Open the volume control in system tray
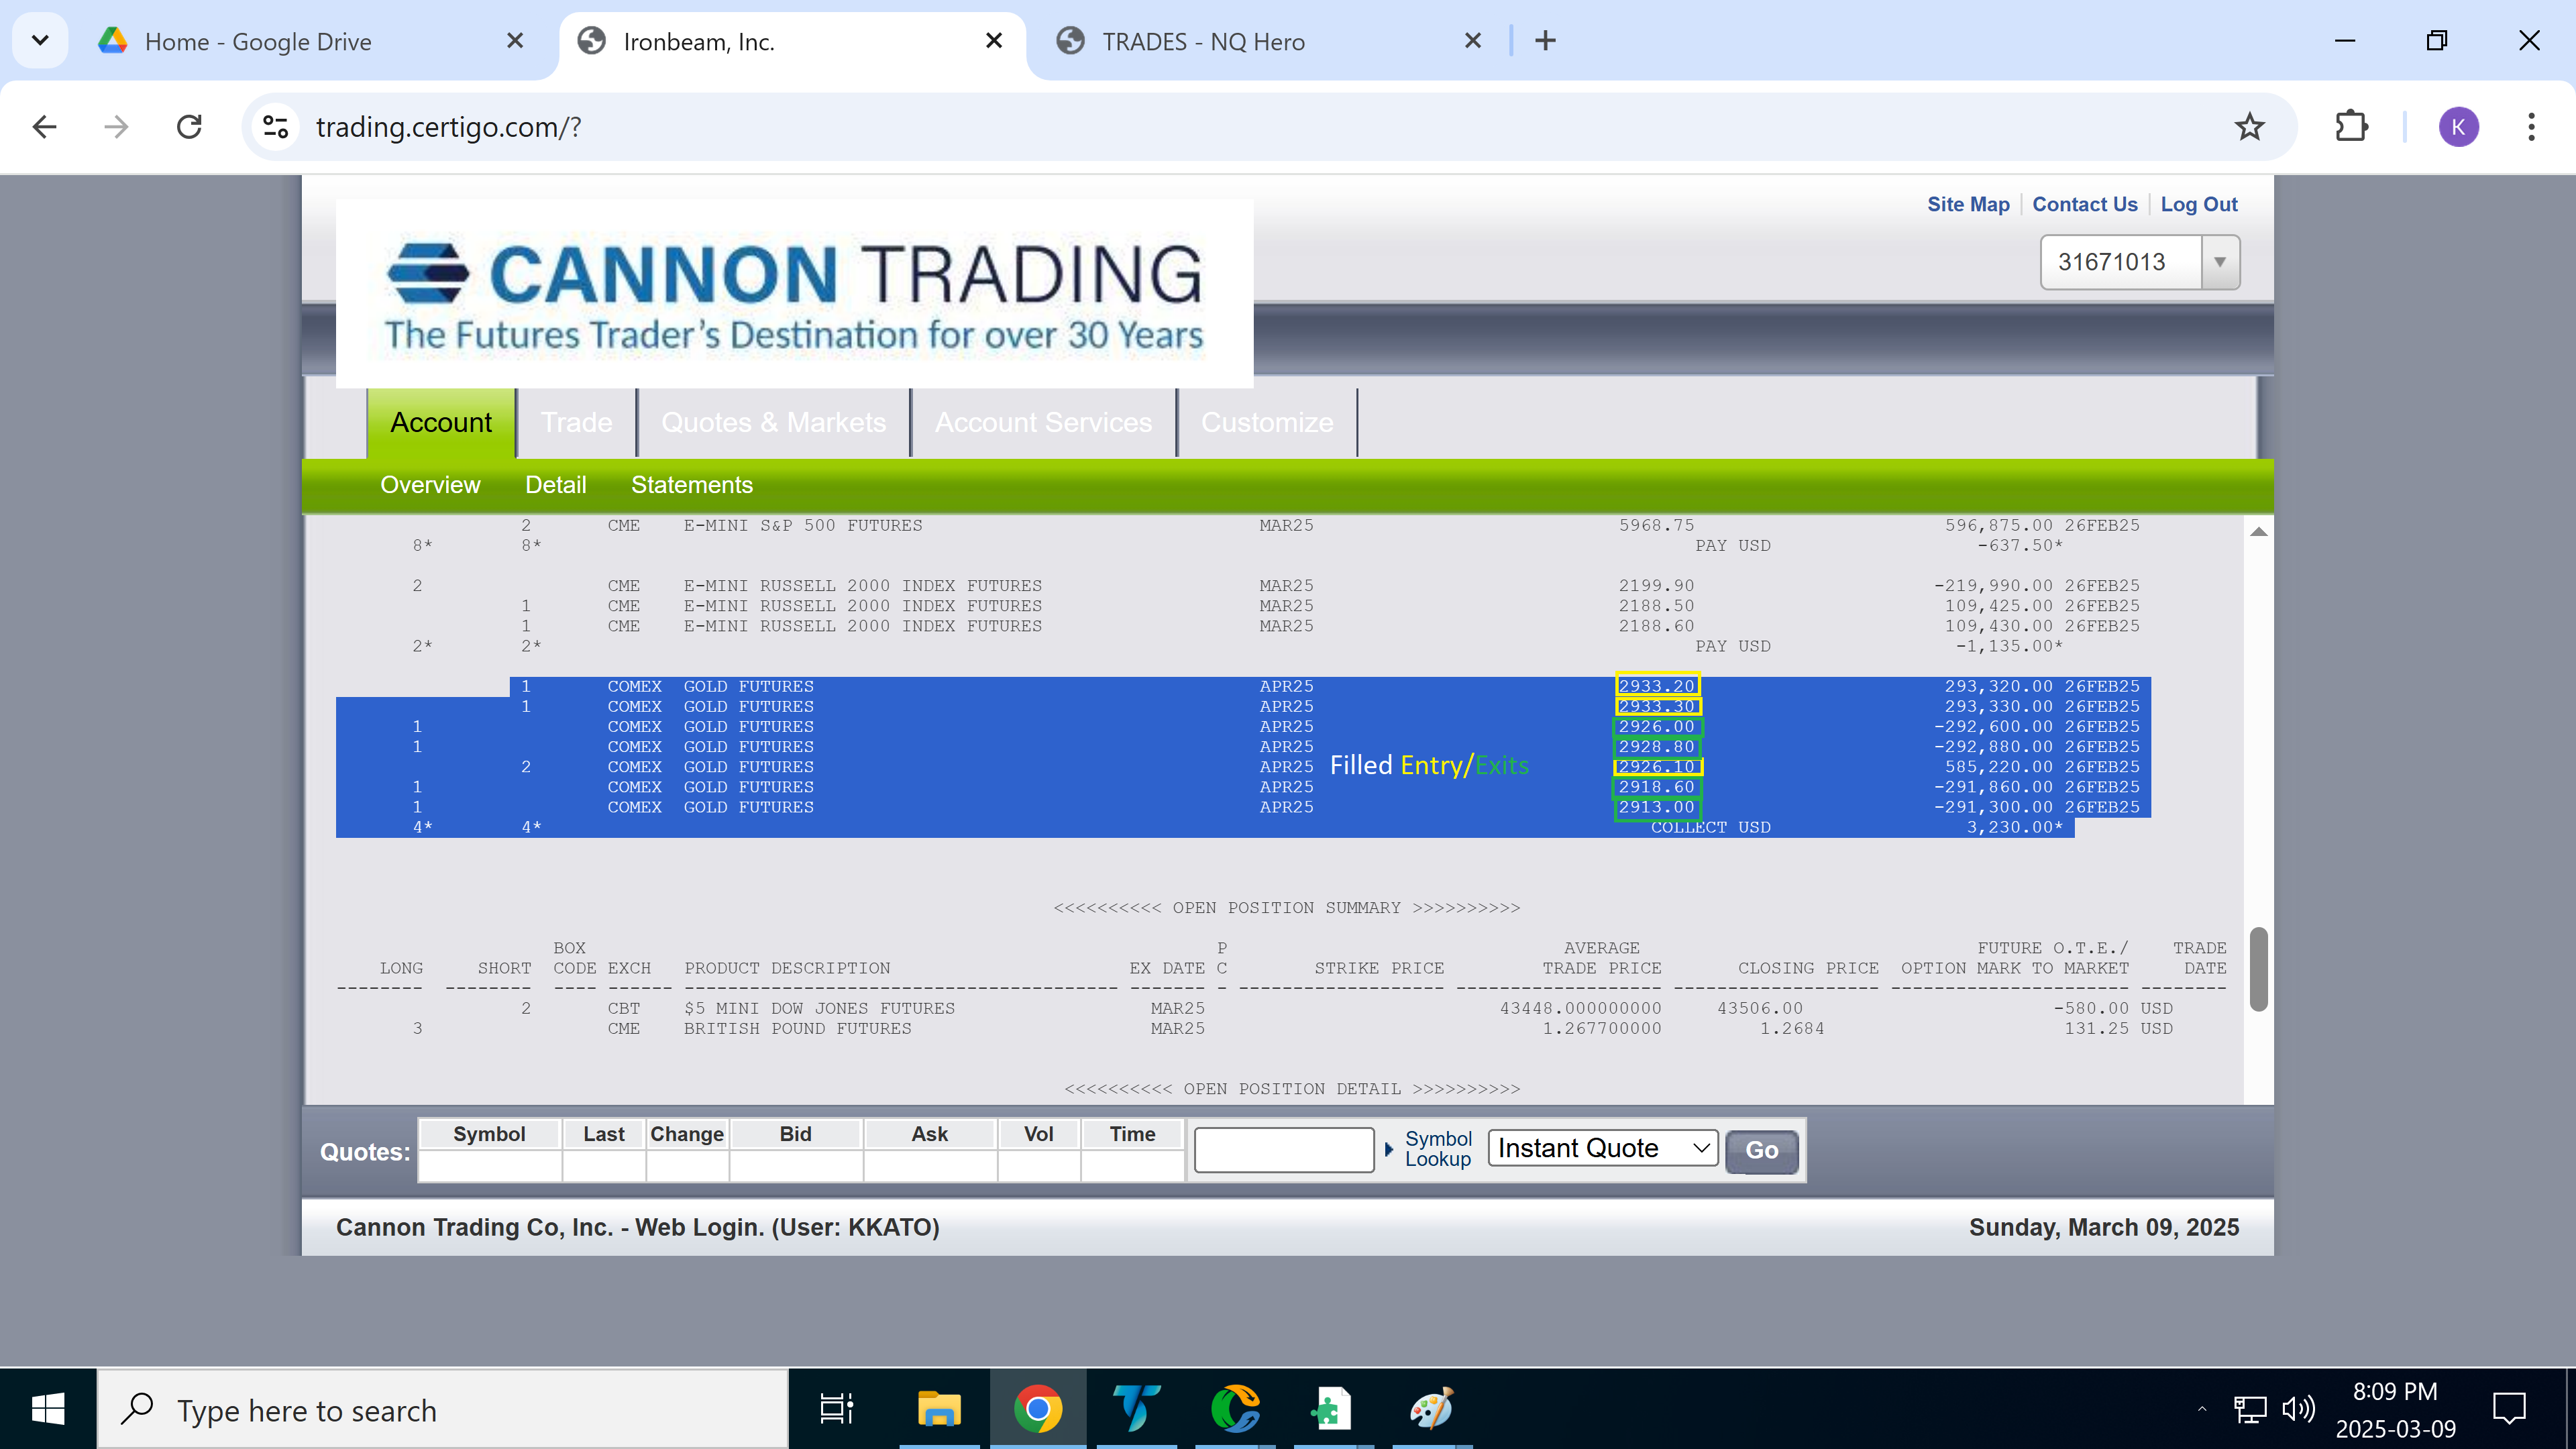This screenshot has height=1449, width=2576. click(x=2298, y=1409)
